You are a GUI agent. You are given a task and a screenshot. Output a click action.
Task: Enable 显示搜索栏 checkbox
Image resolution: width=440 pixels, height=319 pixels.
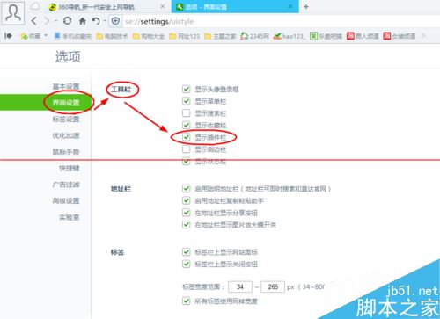tap(187, 113)
